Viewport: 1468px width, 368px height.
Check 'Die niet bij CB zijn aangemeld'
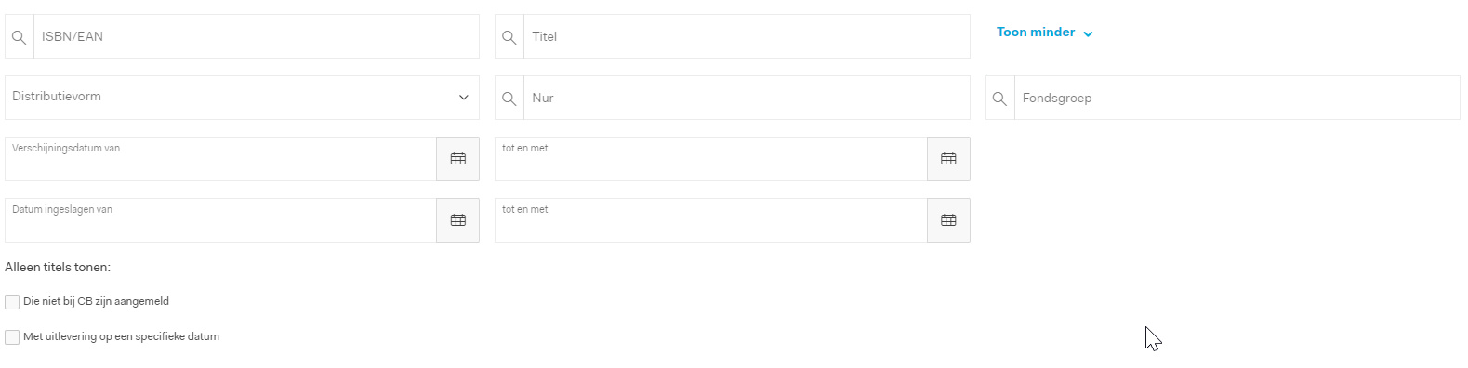pyautogui.click(x=12, y=302)
